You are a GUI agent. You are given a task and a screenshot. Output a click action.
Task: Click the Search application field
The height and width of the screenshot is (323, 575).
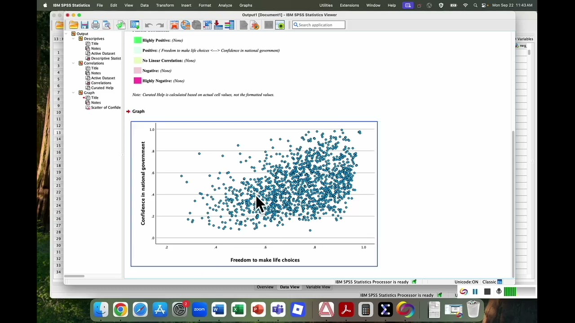pos(319,25)
